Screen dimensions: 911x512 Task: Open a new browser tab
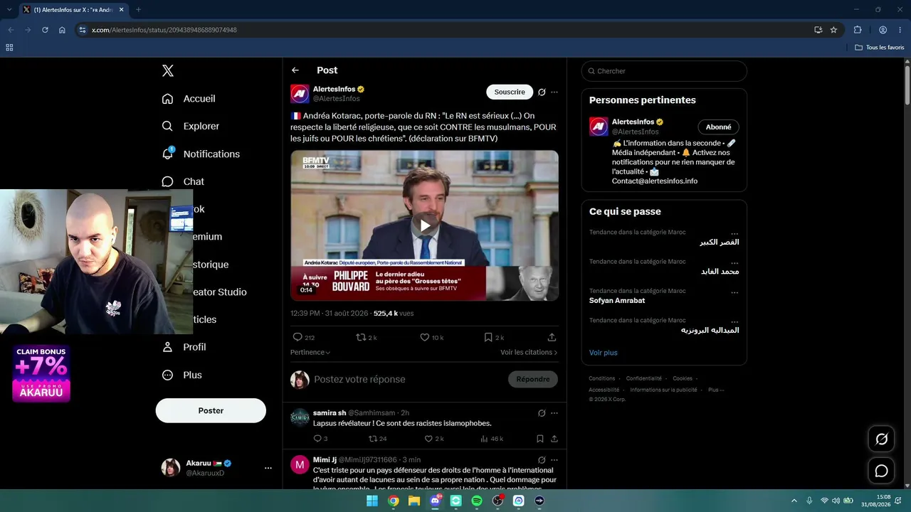tap(138, 10)
